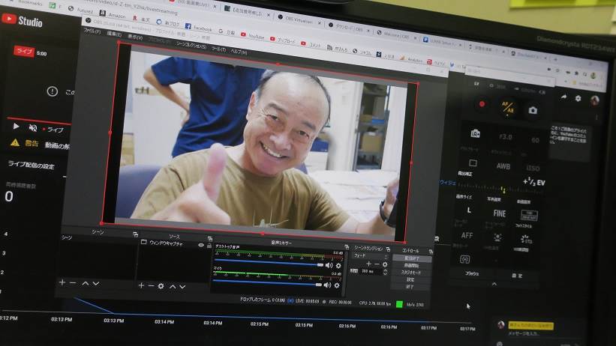Mute desktop audio speaker icon
This screenshot has height=346, width=616.
(329, 266)
